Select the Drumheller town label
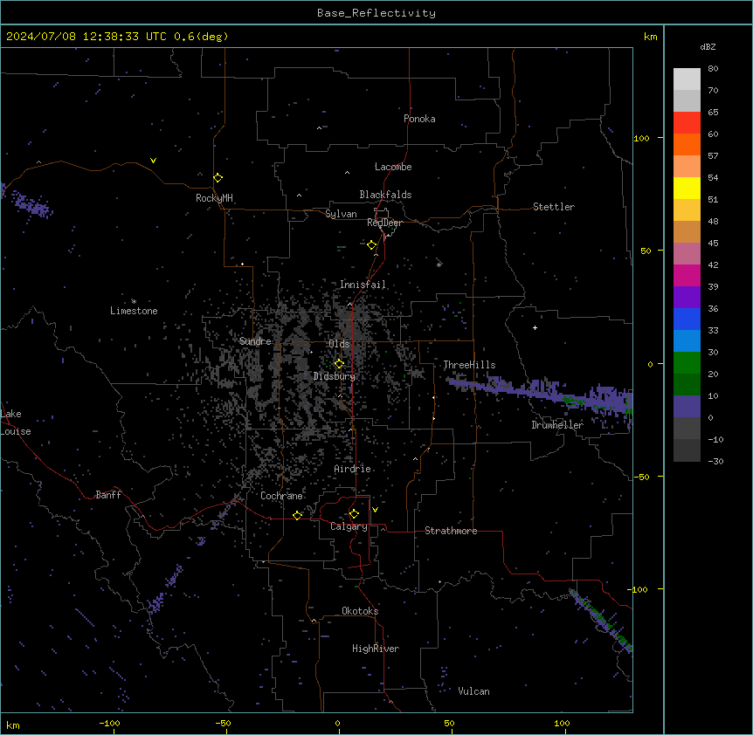Viewport: 753px width, 735px height. (x=557, y=425)
